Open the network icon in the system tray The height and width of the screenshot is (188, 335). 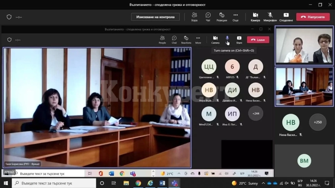pos(281,183)
